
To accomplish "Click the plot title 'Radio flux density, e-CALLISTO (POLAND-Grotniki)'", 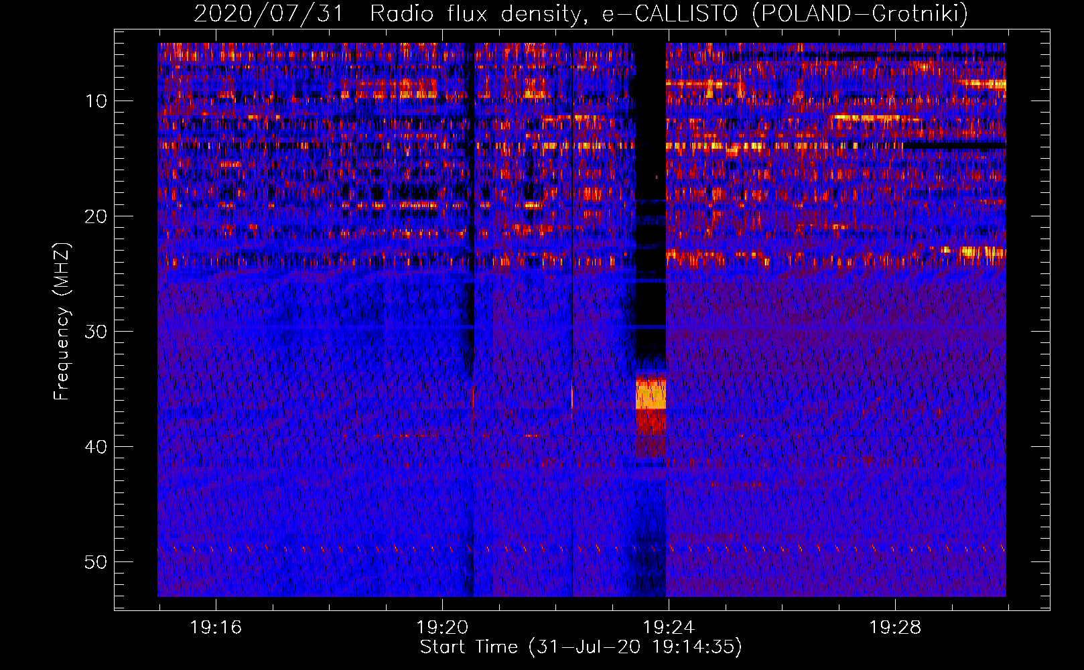I will 669,13.
